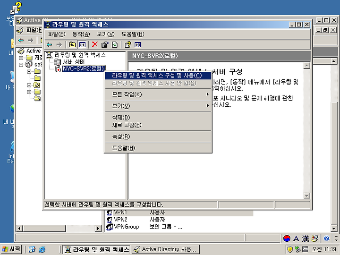Click Active Directory window file menu icon

tap(19, 30)
